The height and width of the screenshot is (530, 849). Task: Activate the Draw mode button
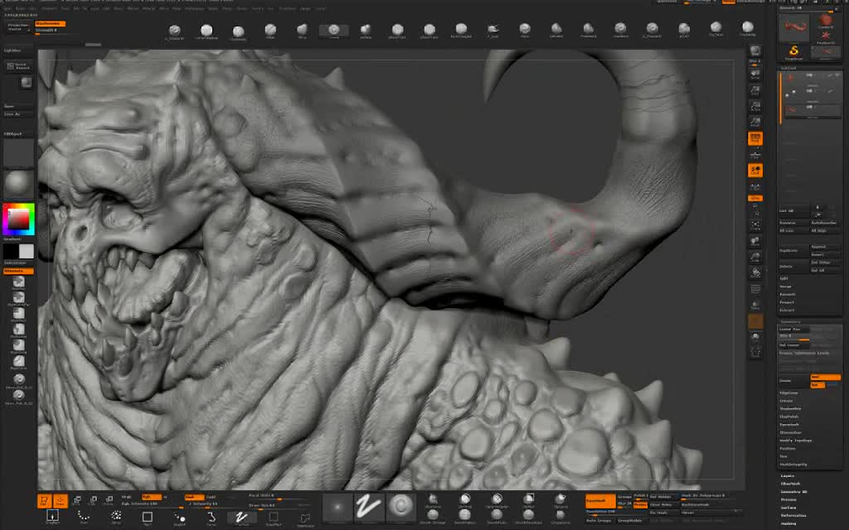coord(61,501)
